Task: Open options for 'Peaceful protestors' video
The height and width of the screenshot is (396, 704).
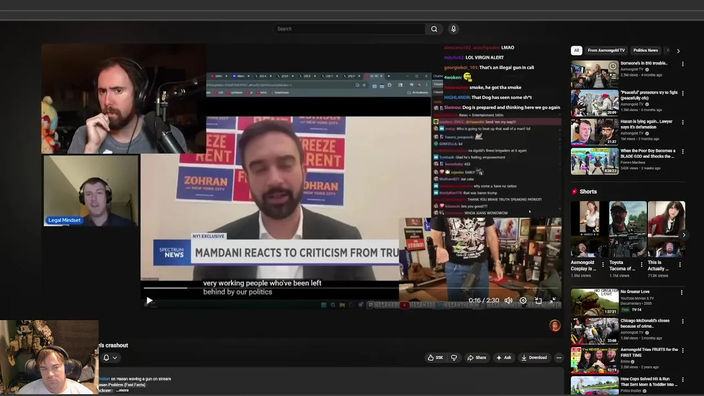Action: pos(683,94)
